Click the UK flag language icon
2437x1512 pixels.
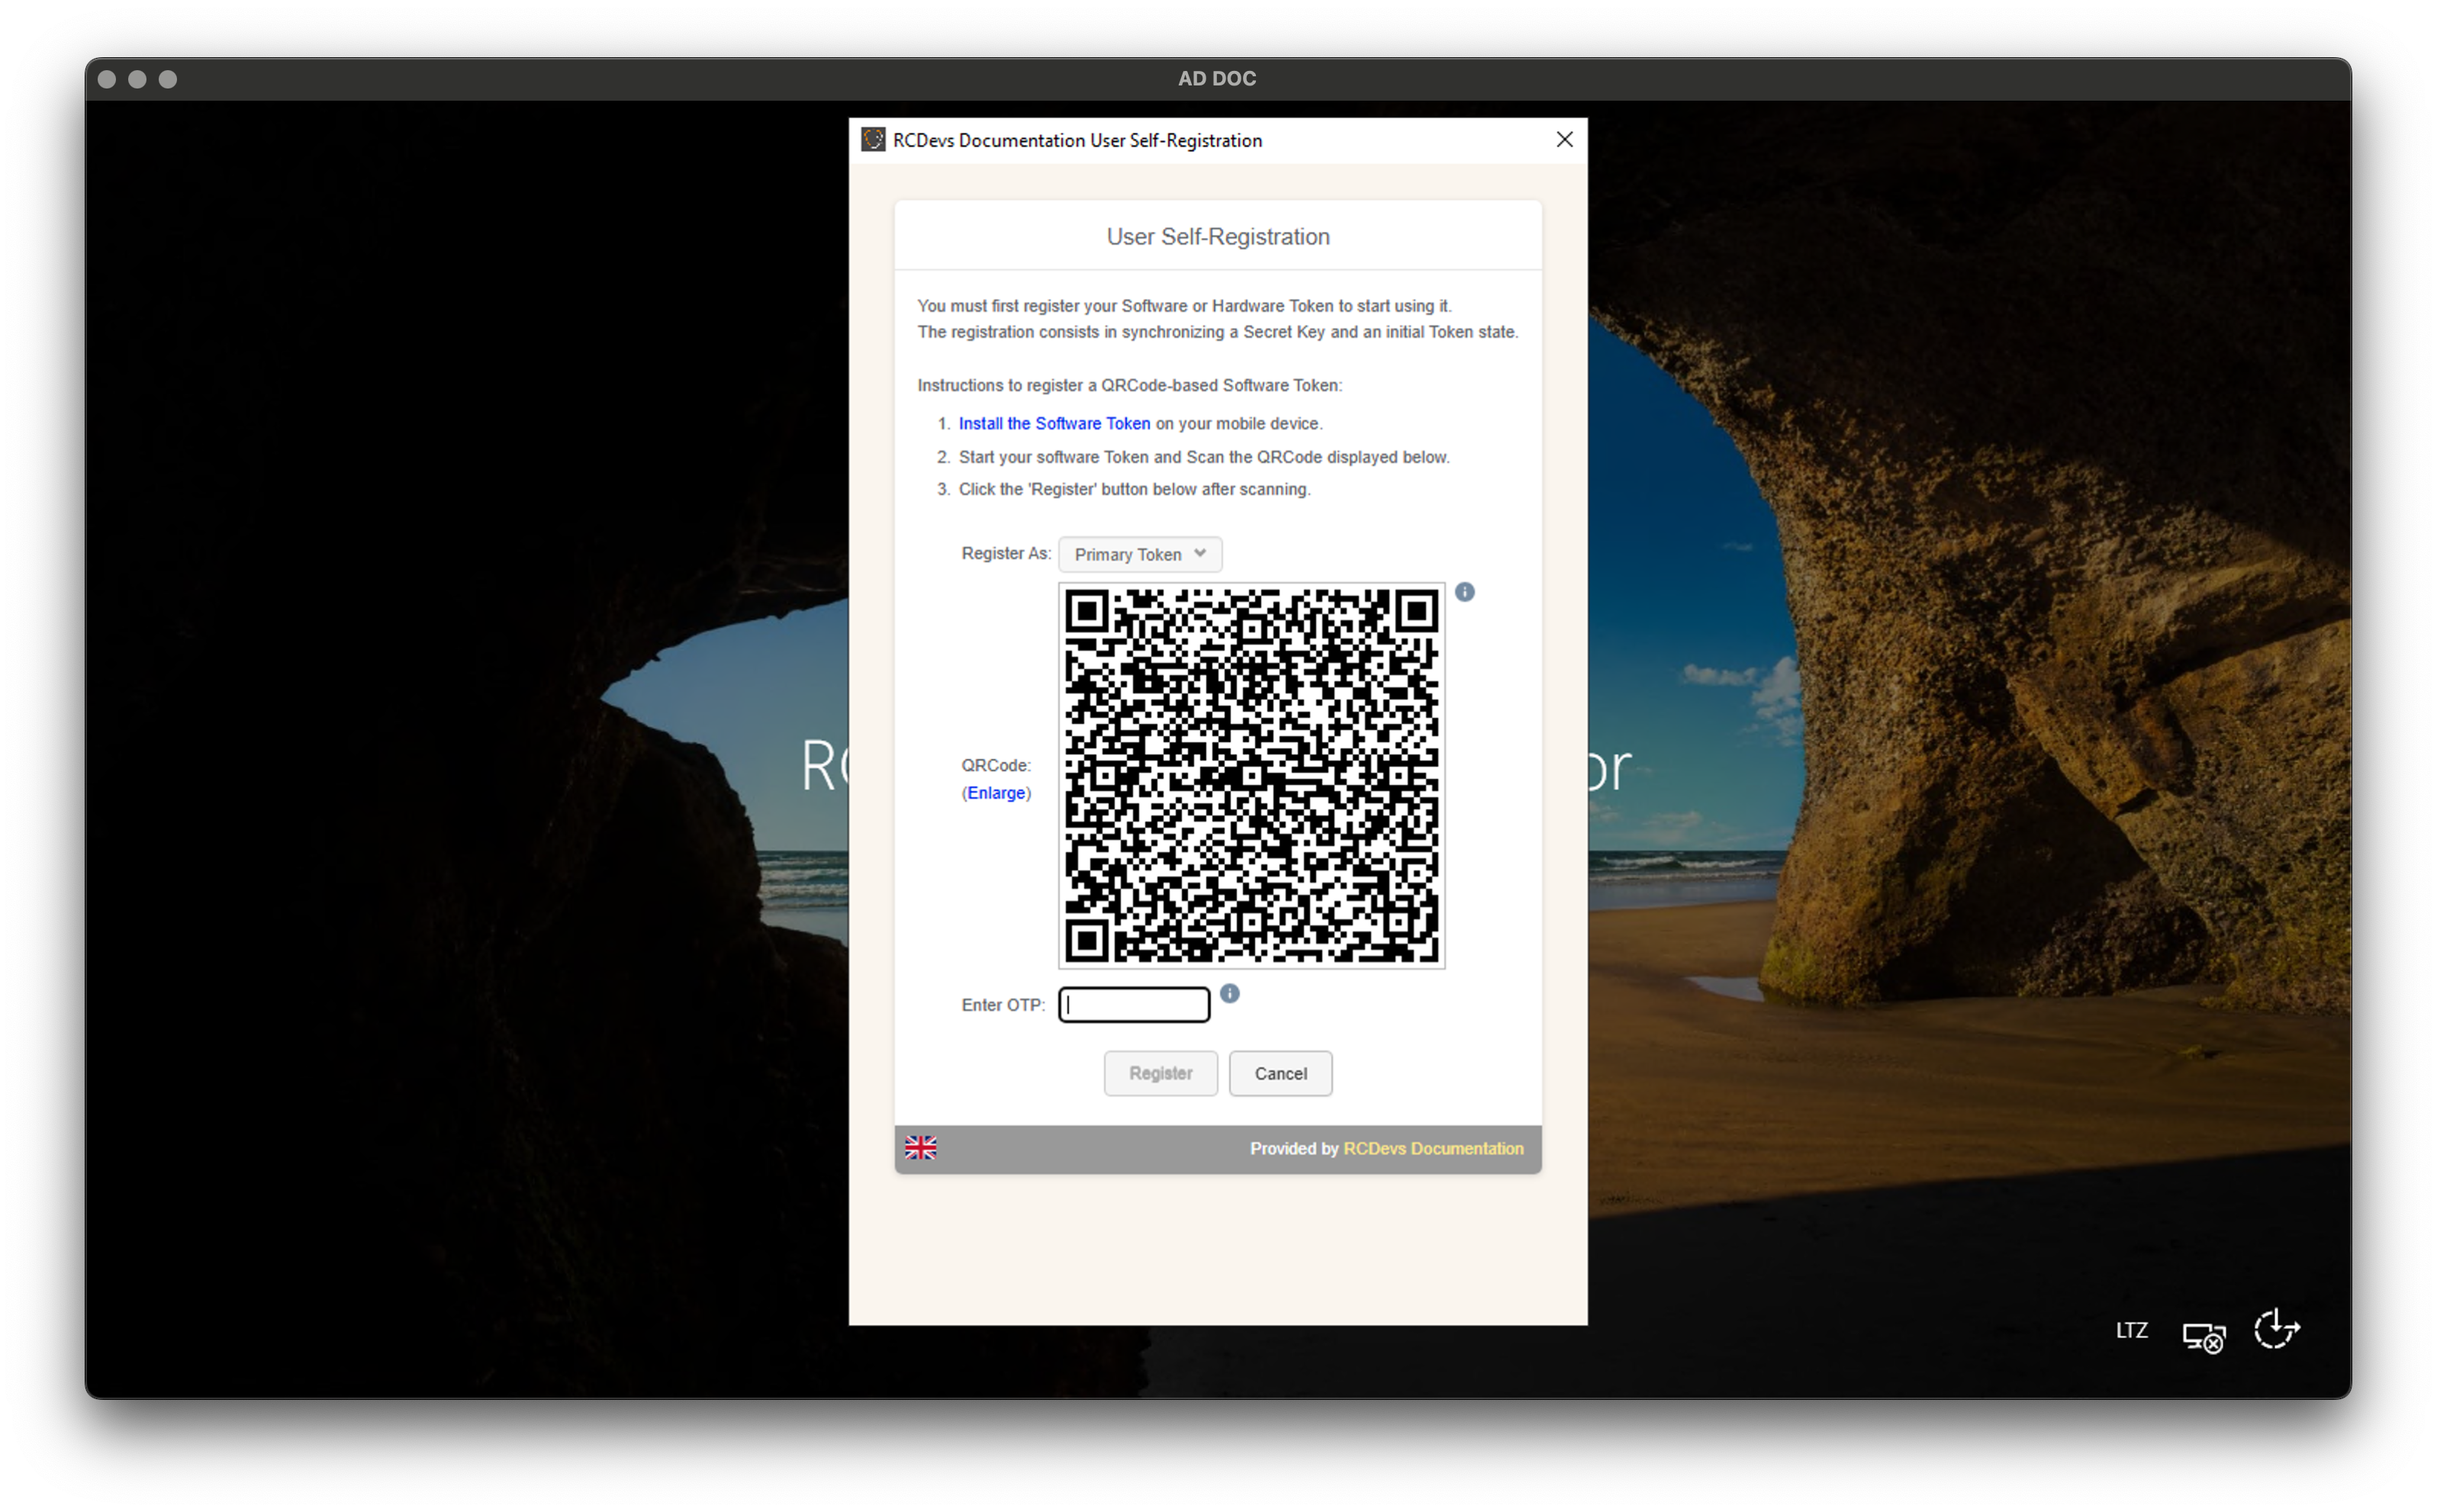tap(920, 1147)
